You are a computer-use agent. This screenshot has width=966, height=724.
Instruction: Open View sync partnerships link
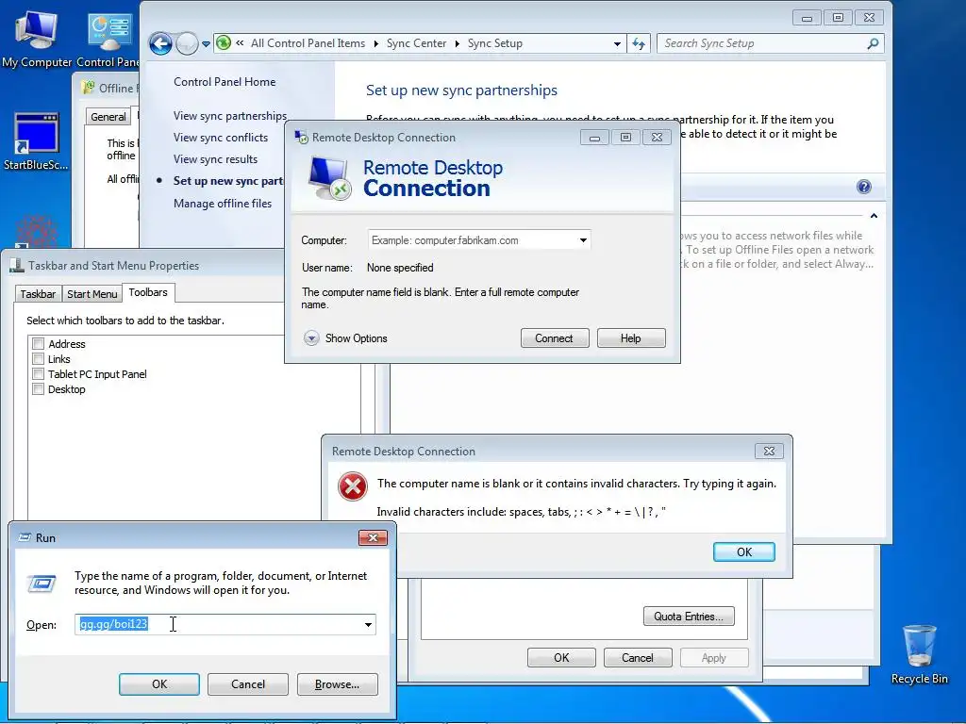click(x=230, y=116)
